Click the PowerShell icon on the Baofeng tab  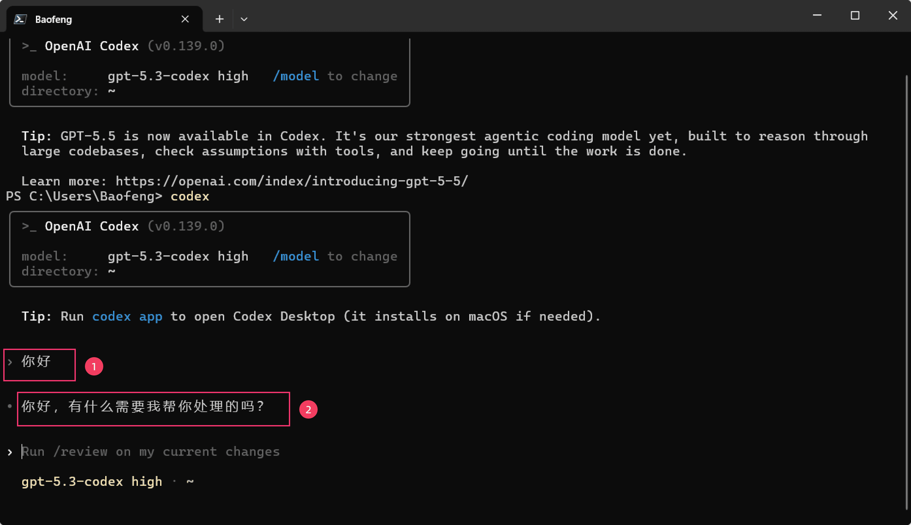tap(20, 19)
